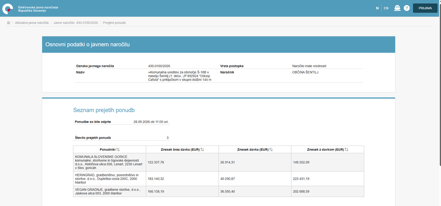Click Znesek z davkom (EUR) header text

point(326,150)
